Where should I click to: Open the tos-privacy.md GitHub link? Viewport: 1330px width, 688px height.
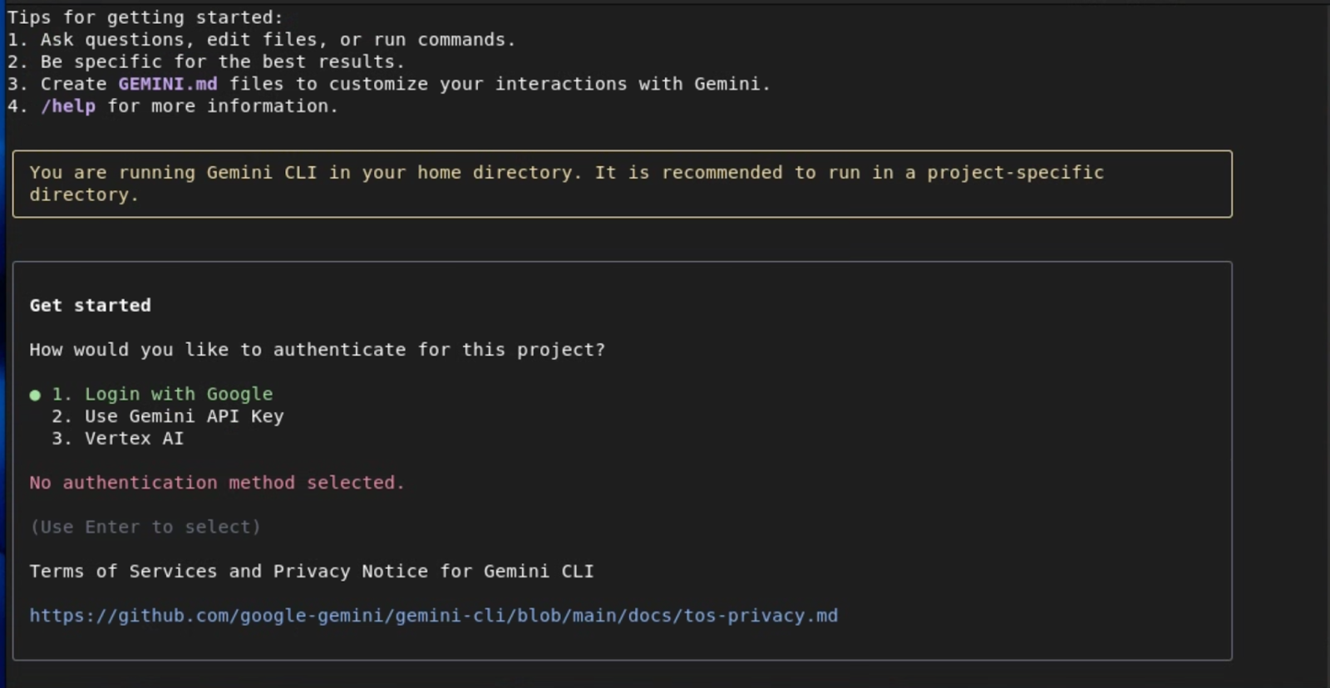(432, 616)
